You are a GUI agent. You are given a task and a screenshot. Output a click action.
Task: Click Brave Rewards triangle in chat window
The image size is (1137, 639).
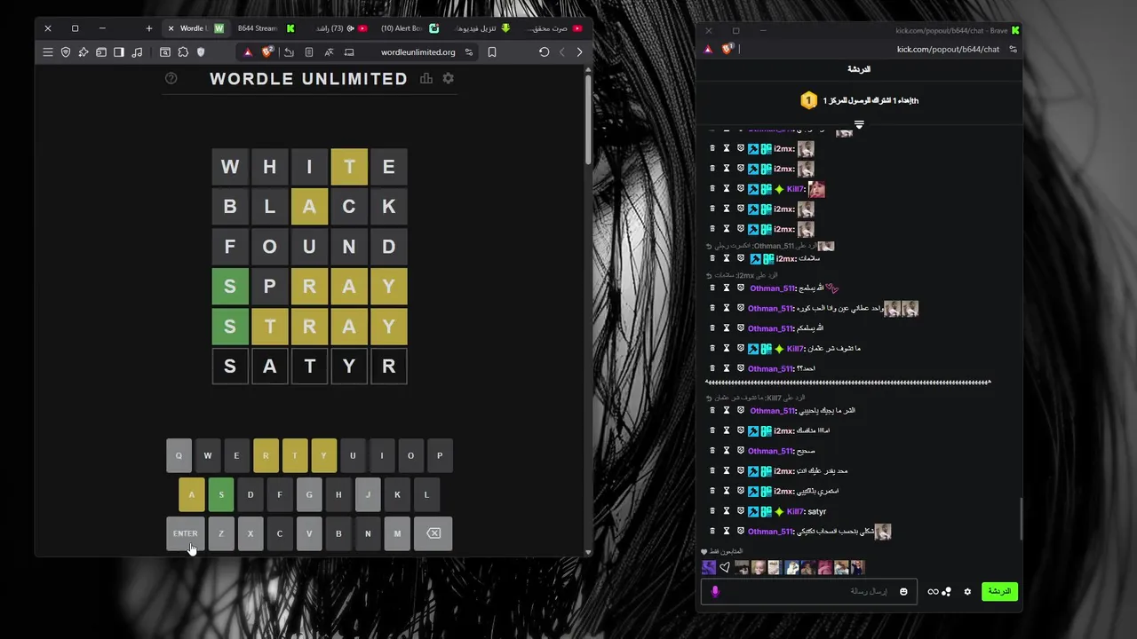[x=708, y=50]
